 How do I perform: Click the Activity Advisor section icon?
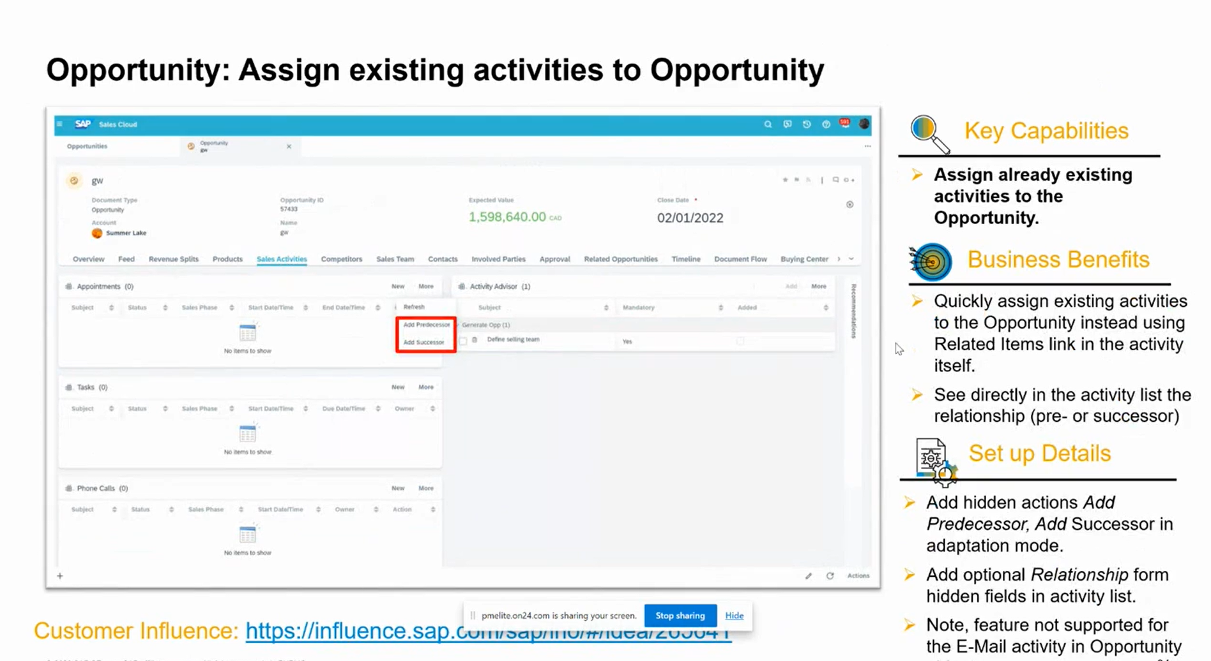pos(462,286)
